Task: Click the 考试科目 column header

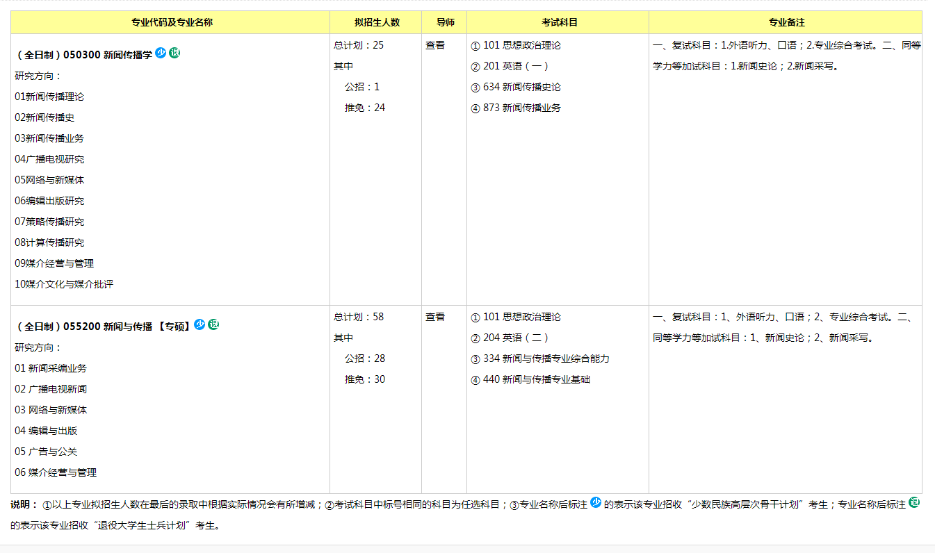Action: coord(559,22)
